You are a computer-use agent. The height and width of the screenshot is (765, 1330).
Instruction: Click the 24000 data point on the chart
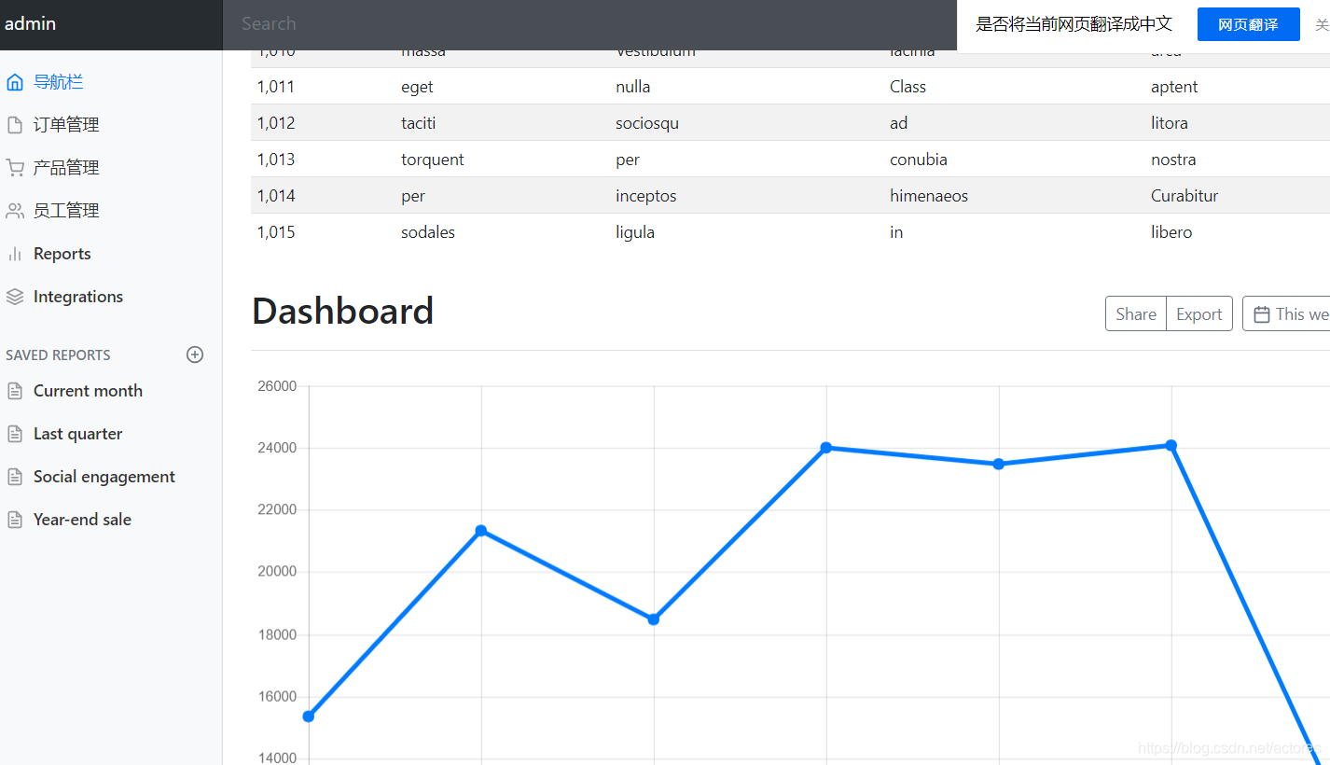click(826, 448)
